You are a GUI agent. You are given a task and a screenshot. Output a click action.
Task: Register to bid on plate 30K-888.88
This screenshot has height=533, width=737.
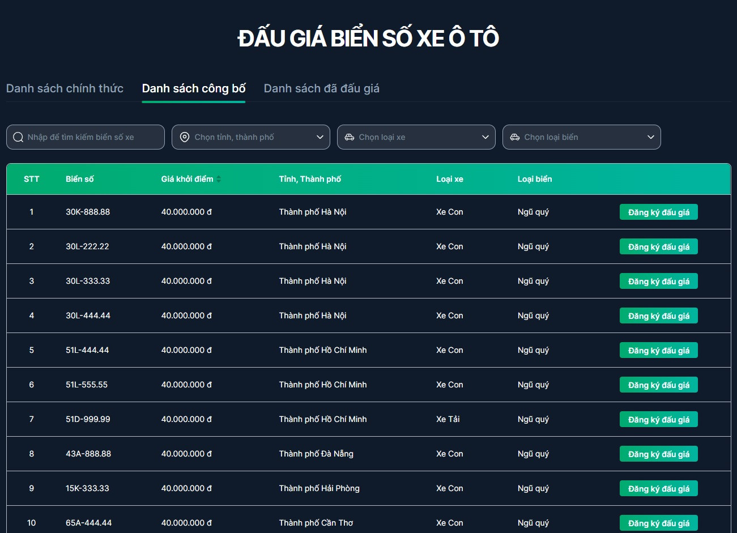click(x=658, y=212)
